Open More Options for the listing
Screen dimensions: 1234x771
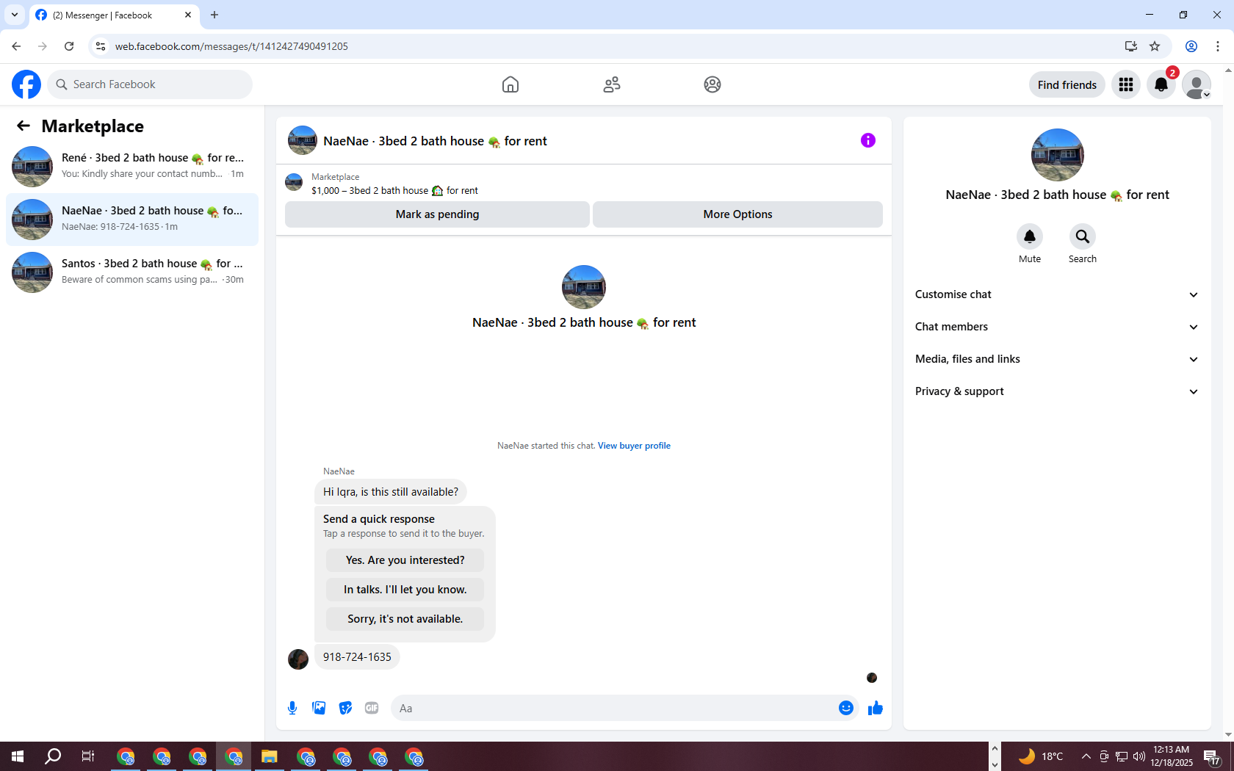pyautogui.click(x=737, y=214)
